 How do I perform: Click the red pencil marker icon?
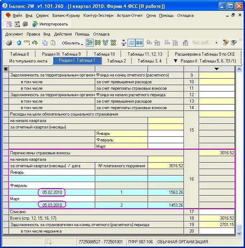(x=226, y=43)
